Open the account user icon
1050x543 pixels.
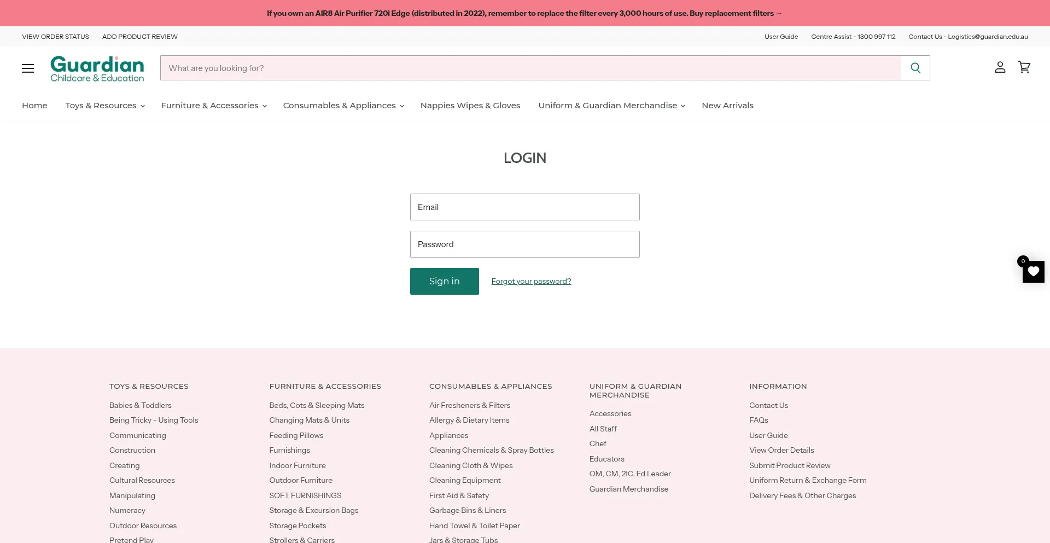(1000, 67)
